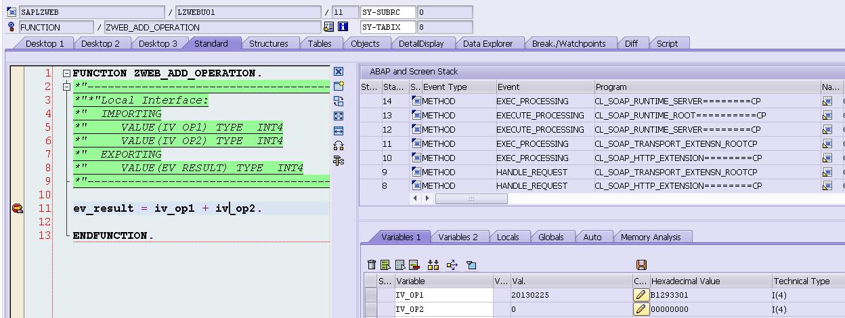Click the SY-TABIX value field
The width and height of the screenshot is (845, 318).
point(445,27)
